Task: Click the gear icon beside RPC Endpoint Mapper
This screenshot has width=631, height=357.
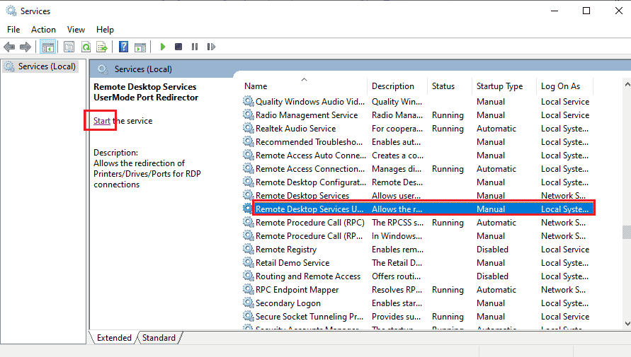Action: coord(249,290)
